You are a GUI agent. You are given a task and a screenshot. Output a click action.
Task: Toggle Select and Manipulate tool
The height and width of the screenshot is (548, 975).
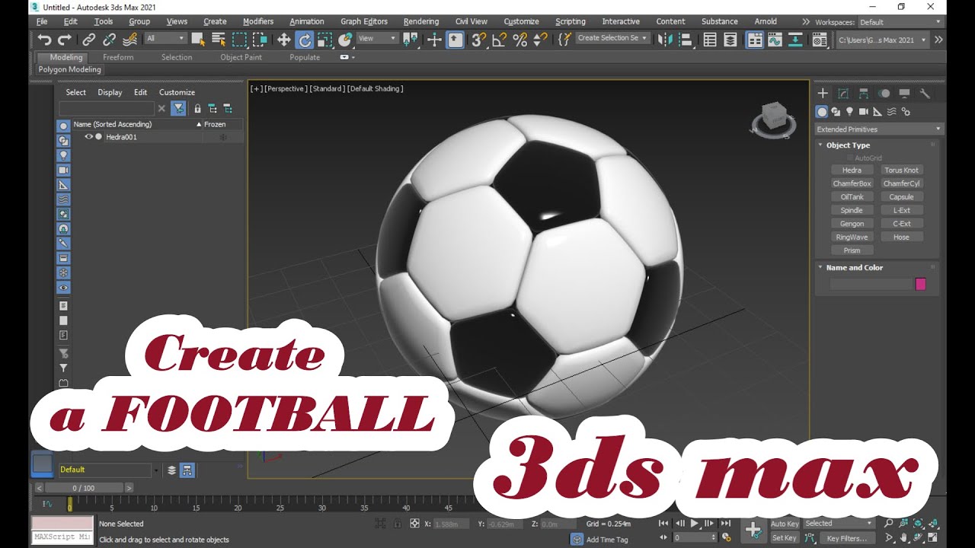point(435,40)
